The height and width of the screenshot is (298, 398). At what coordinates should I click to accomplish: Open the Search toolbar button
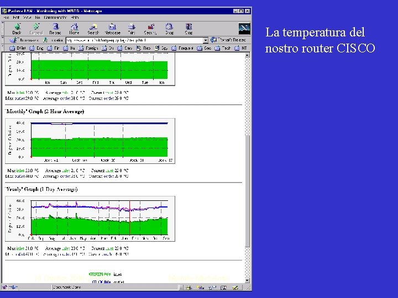coord(93,29)
